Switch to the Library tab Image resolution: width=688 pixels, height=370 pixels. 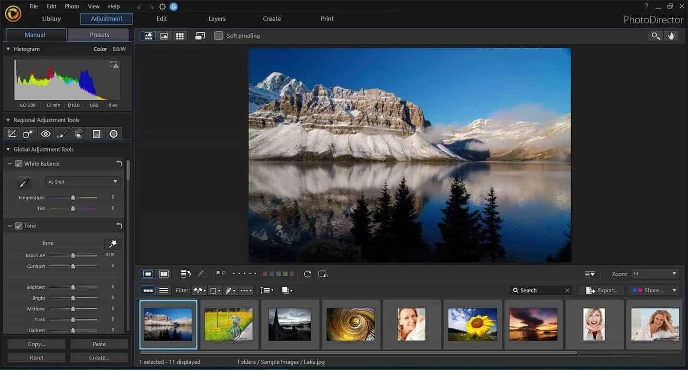coord(51,19)
